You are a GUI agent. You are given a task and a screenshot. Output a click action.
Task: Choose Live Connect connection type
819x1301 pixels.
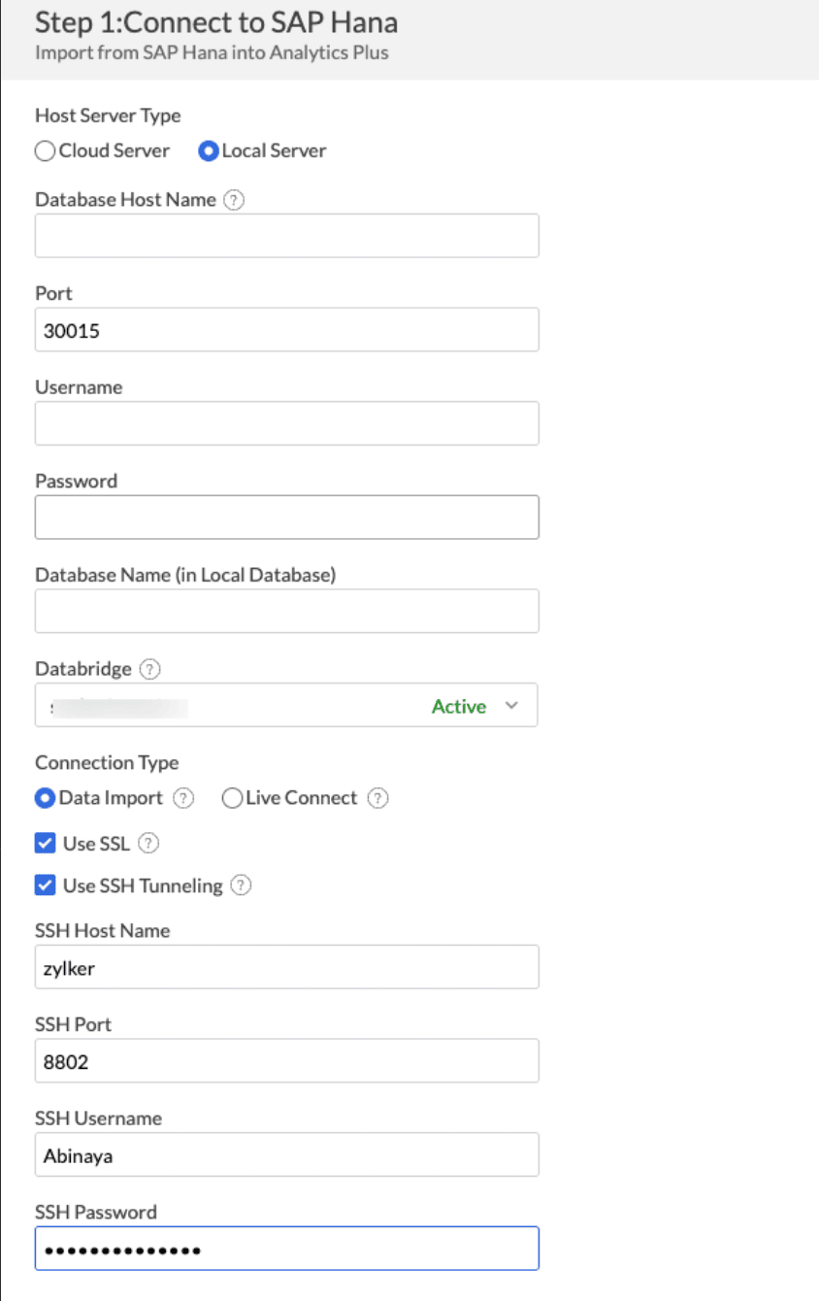[232, 798]
